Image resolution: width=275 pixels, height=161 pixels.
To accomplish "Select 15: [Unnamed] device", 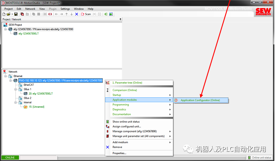I will pyautogui.click(x=37, y=107).
